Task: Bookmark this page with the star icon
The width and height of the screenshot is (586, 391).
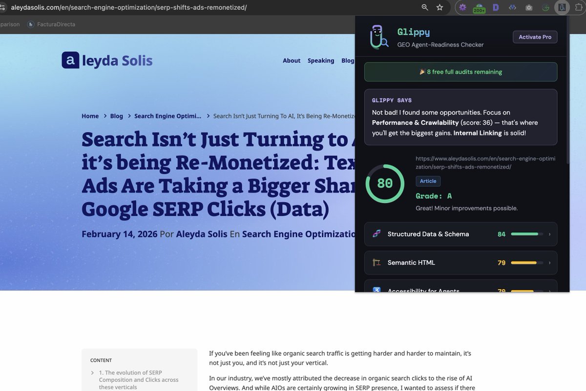Action: click(439, 7)
